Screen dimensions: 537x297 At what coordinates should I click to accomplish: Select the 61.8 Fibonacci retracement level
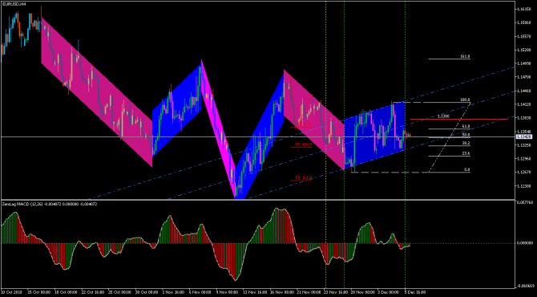(449, 129)
